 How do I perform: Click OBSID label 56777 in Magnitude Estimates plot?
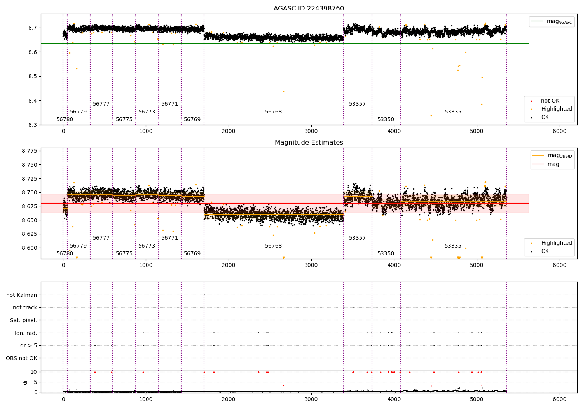pyautogui.click(x=101, y=238)
